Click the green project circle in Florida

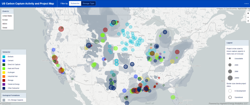click(173, 97)
